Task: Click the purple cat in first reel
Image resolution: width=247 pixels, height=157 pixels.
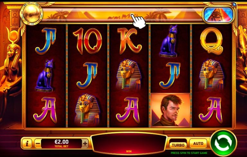Action: click(44, 75)
